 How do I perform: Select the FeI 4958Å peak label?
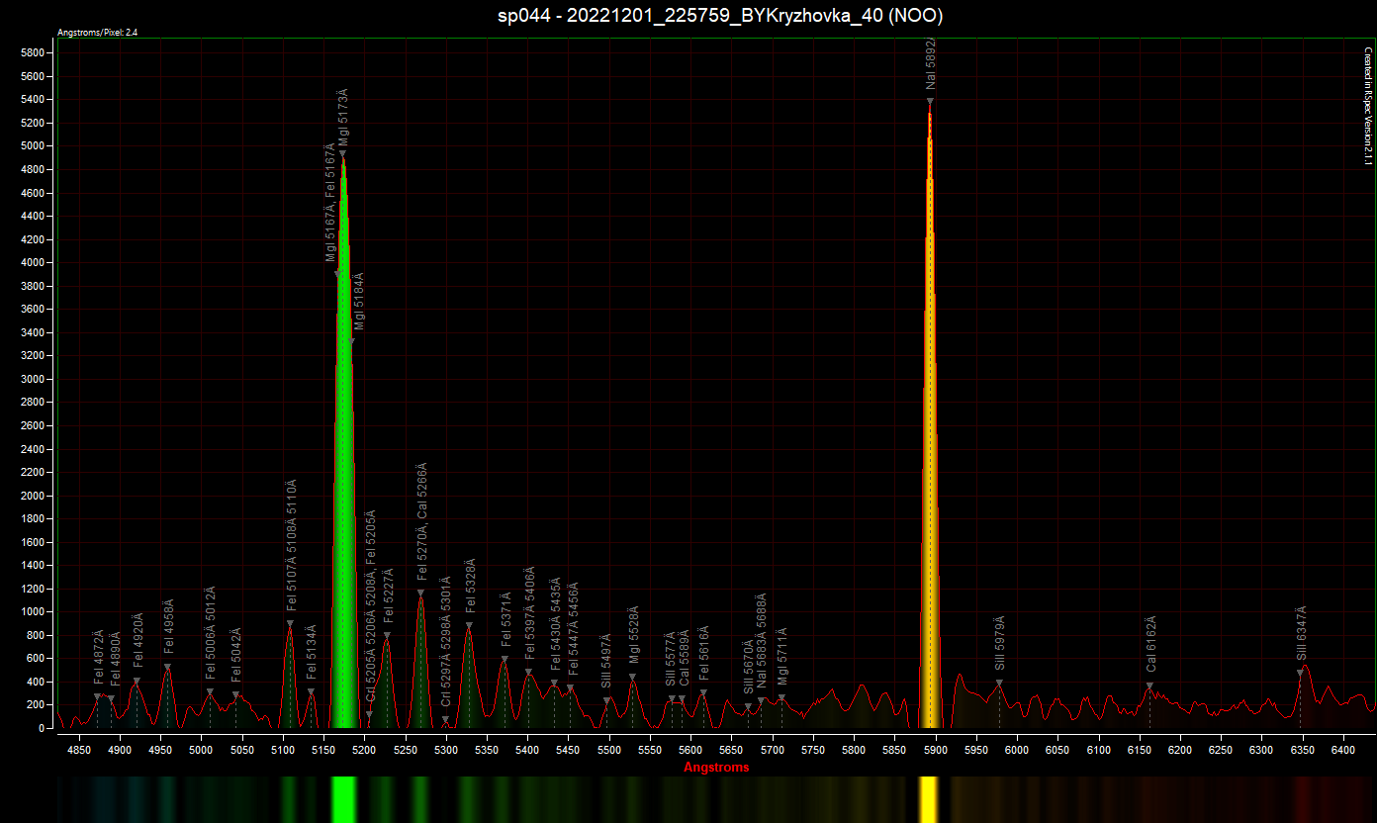[168, 627]
